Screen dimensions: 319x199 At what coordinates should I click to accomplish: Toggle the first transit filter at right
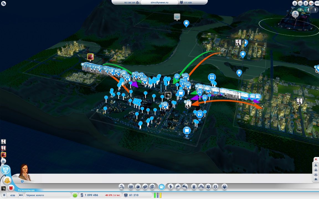316,165
